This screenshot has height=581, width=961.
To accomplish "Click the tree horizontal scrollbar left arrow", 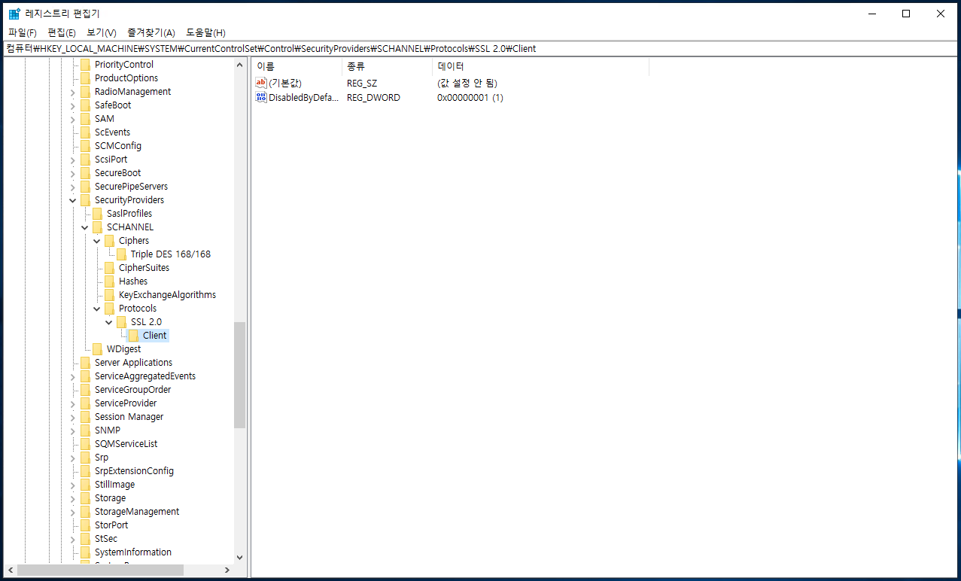I will 10,570.
